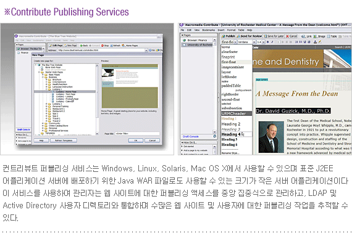Viewport: 352px width, 244px height.
Task: Click the Table insert toolbar icon
Action: pos(329,36)
